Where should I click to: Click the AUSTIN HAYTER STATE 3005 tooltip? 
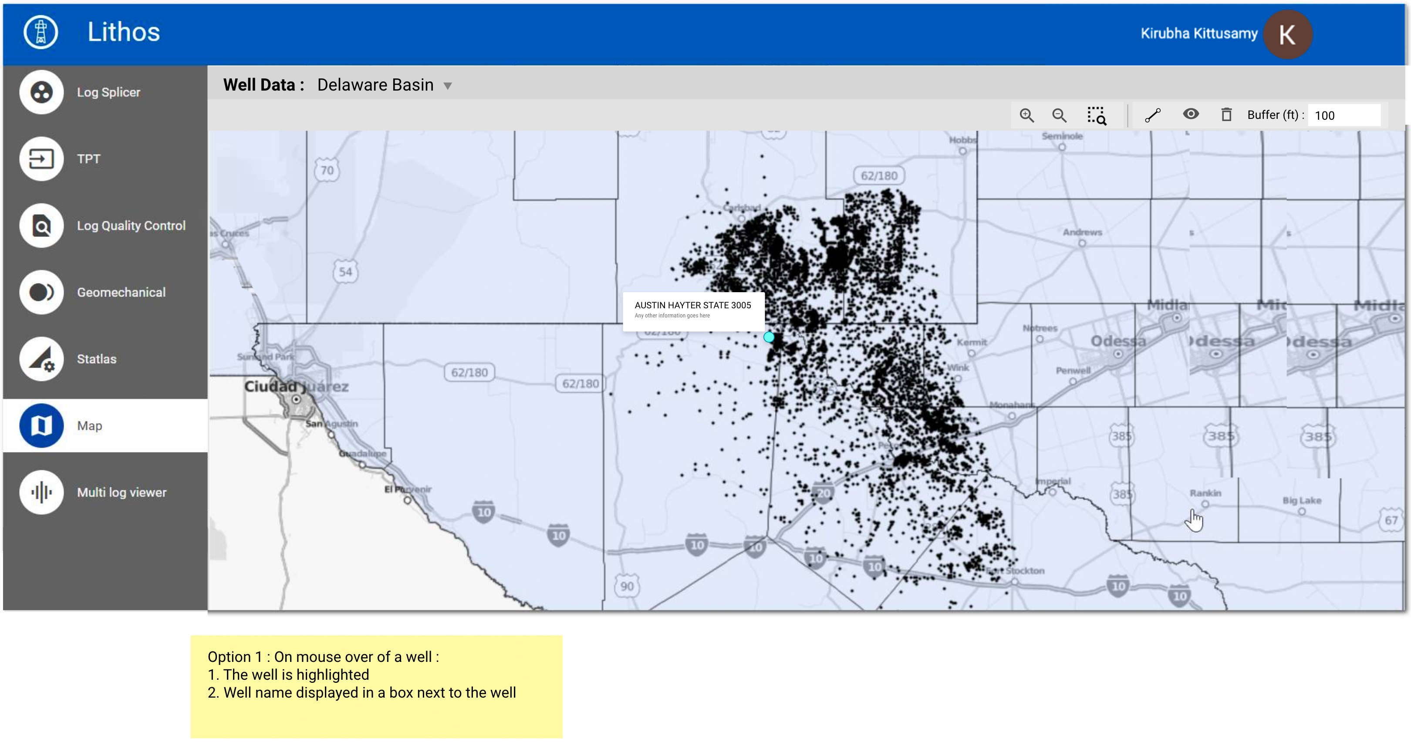tap(693, 310)
